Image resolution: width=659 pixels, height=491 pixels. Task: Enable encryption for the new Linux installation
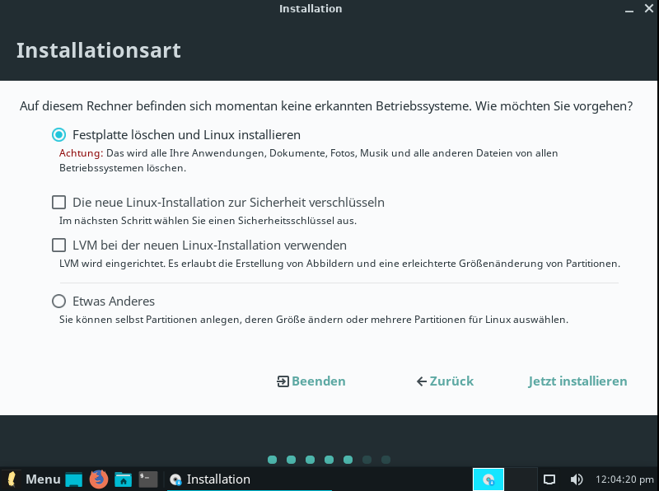click(x=58, y=202)
